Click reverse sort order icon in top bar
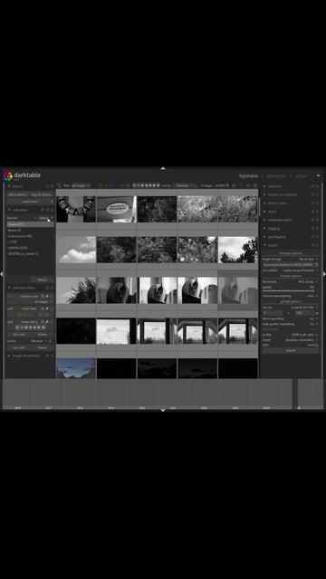The width and height of the screenshot is (326, 579). tap(197, 185)
